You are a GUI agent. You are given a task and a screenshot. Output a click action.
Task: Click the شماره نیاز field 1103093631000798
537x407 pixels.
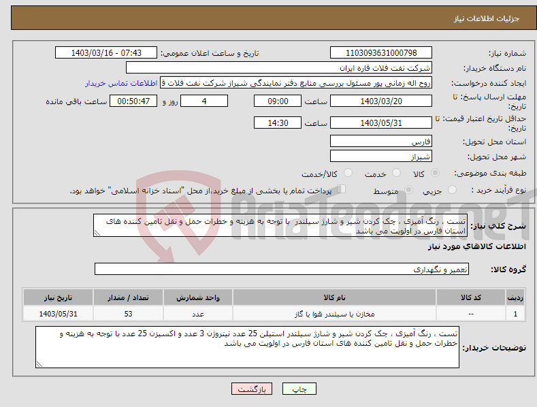381,53
